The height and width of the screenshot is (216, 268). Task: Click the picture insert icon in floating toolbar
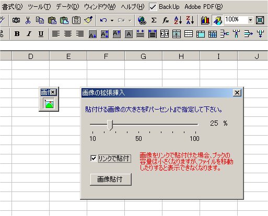[49, 103]
